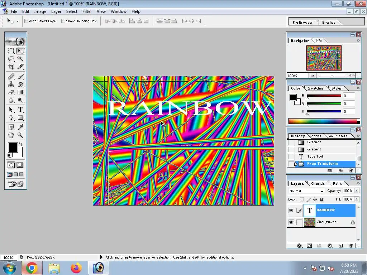Toggle lock transparent pixels
Image resolution: width=367 pixels, height=275 pixels.
(302, 199)
